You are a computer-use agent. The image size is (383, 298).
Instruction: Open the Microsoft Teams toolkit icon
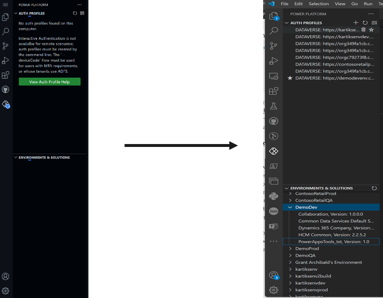point(274,226)
